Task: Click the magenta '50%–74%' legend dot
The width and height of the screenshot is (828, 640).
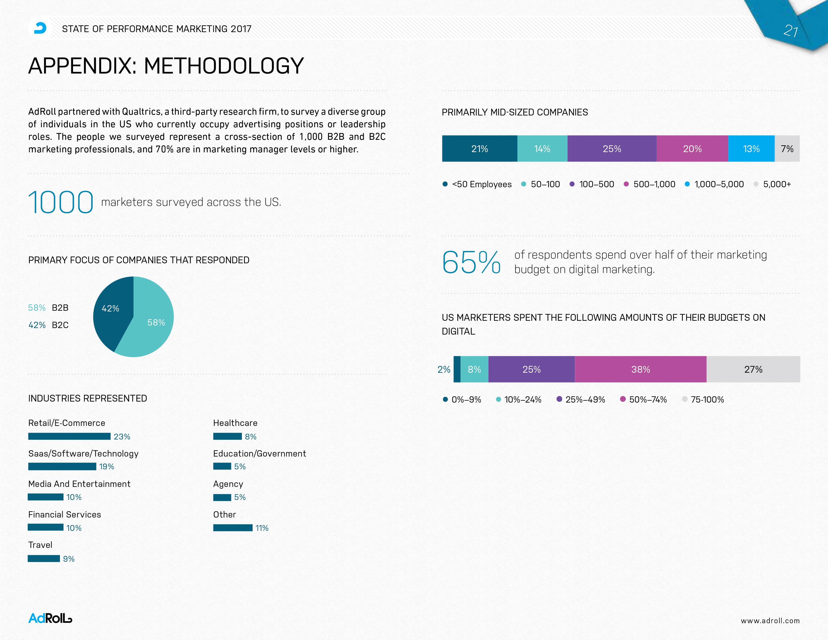Action: pos(623,399)
